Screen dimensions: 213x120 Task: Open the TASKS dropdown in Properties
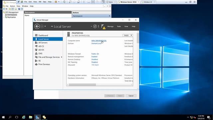[127, 35]
